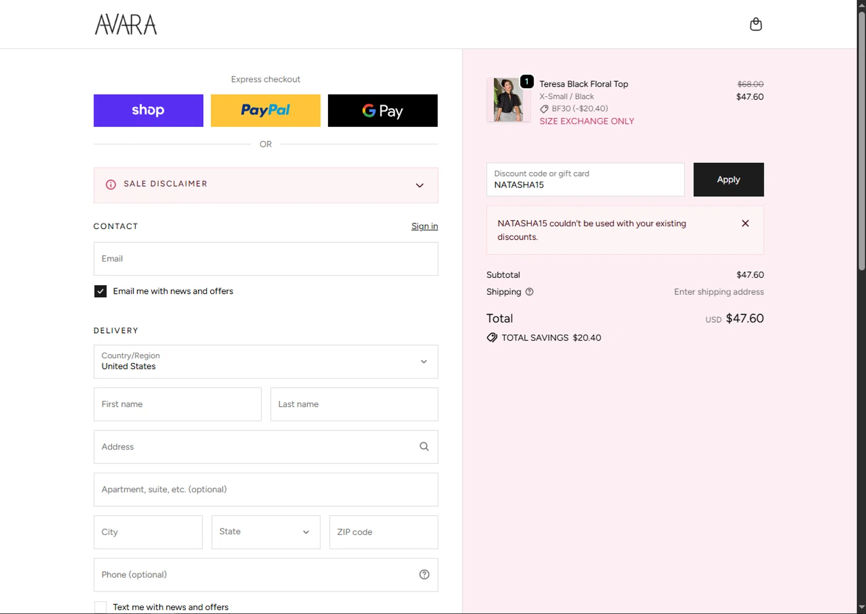Image resolution: width=866 pixels, height=614 pixels.
Task: Click the X-Small / Black variant text
Action: point(566,96)
